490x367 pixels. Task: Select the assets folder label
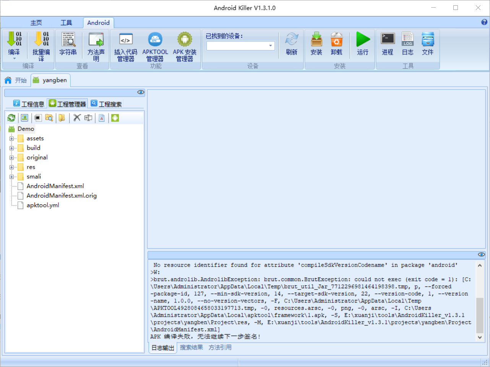[35, 138]
